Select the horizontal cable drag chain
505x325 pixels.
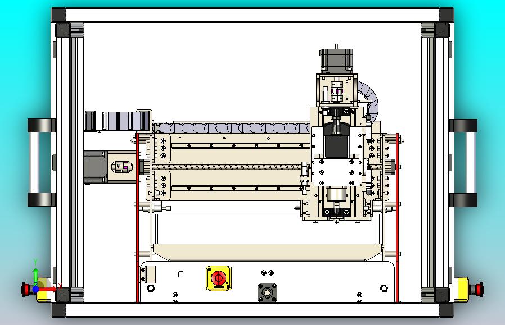(232, 128)
